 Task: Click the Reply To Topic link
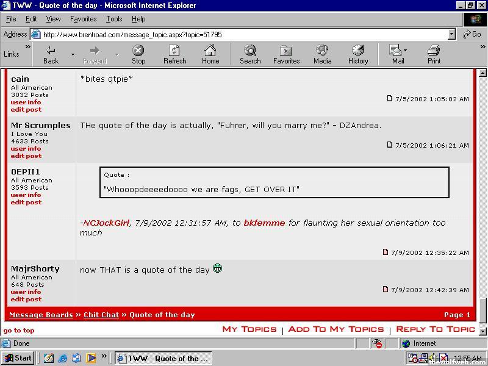click(x=435, y=329)
